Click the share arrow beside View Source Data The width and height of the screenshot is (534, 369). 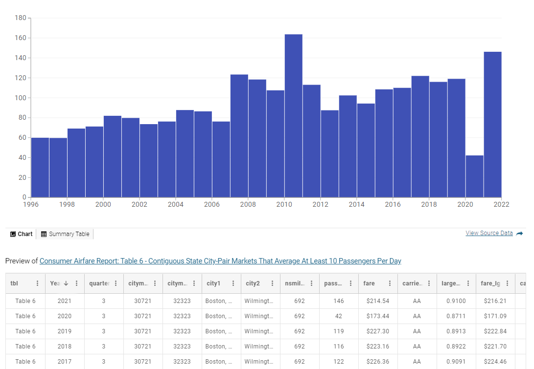(x=520, y=234)
